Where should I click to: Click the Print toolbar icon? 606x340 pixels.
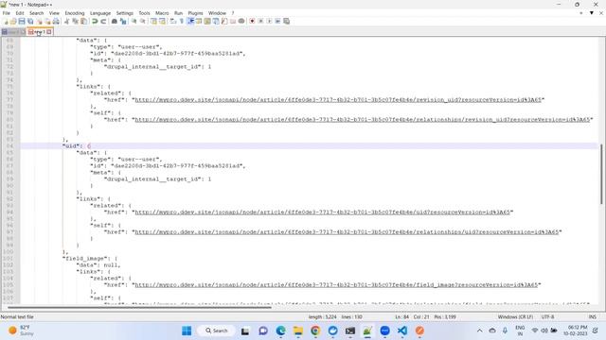56,21
